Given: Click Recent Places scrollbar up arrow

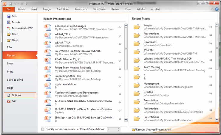Looking at the screenshot, I should [217, 25].
